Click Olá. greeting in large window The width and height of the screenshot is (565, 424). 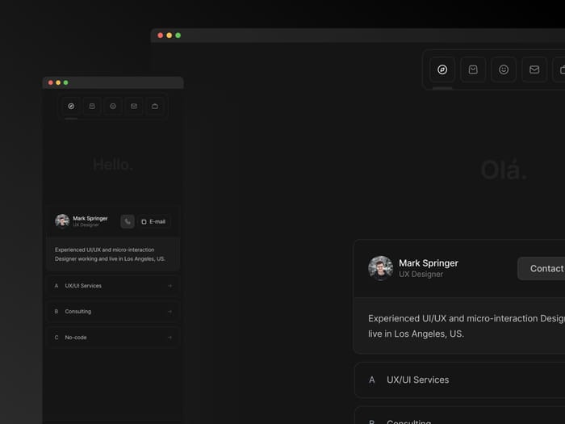point(504,170)
